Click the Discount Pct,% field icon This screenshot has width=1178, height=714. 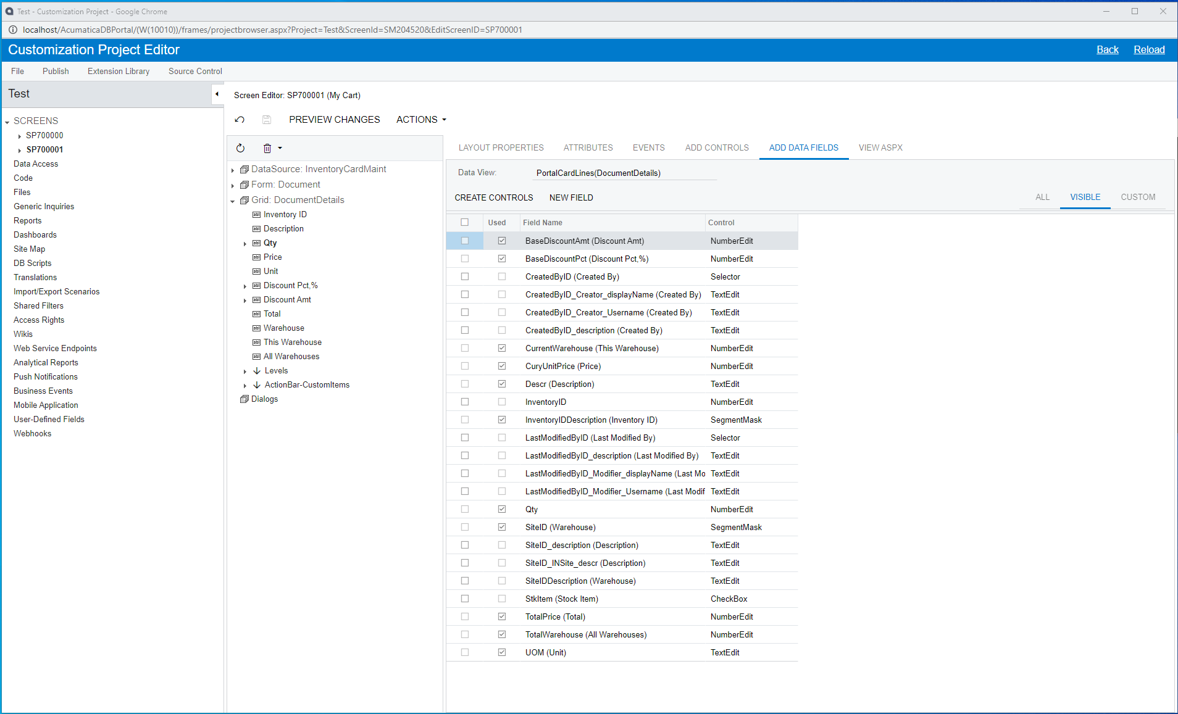[257, 286]
